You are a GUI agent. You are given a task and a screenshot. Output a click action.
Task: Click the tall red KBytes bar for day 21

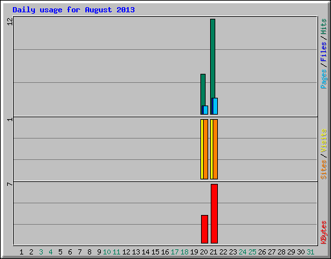(214, 214)
